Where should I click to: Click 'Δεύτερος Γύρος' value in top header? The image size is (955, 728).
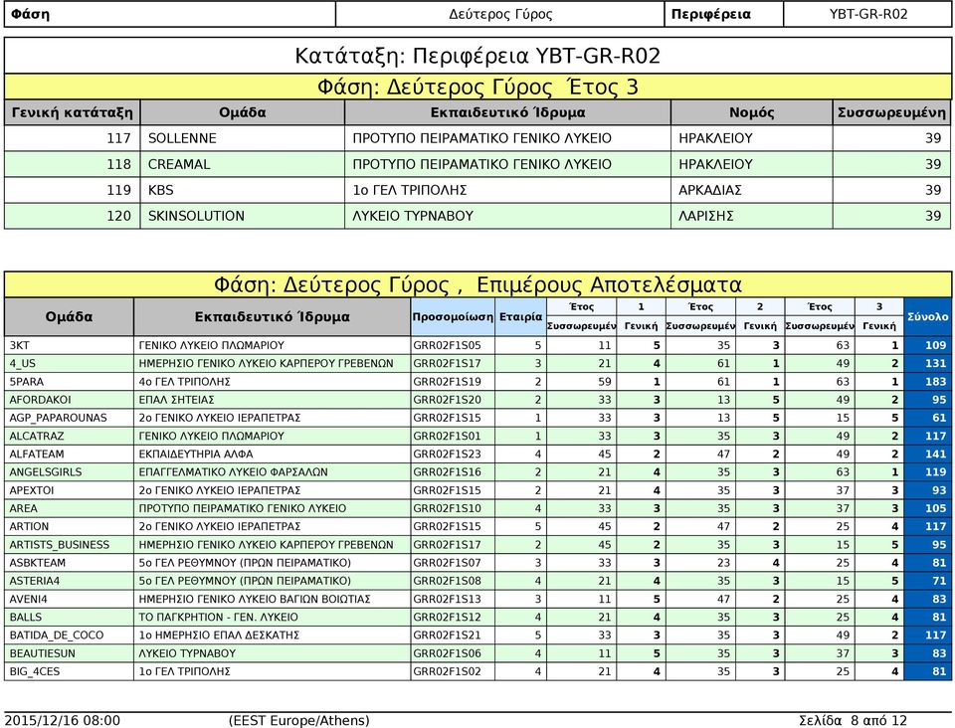click(x=500, y=14)
